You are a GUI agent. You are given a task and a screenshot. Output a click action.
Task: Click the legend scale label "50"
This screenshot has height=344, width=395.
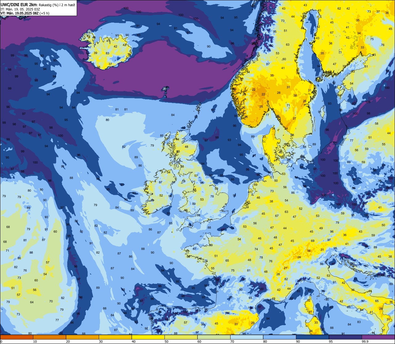click(x=166, y=342)
